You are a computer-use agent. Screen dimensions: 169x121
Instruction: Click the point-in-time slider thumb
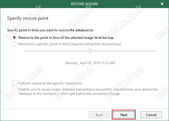click(x=90, y=51)
